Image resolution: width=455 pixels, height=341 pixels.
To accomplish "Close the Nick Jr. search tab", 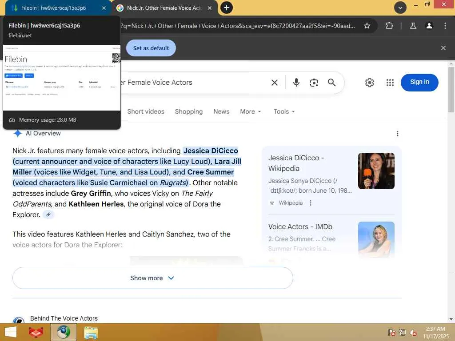I will 210,8.
